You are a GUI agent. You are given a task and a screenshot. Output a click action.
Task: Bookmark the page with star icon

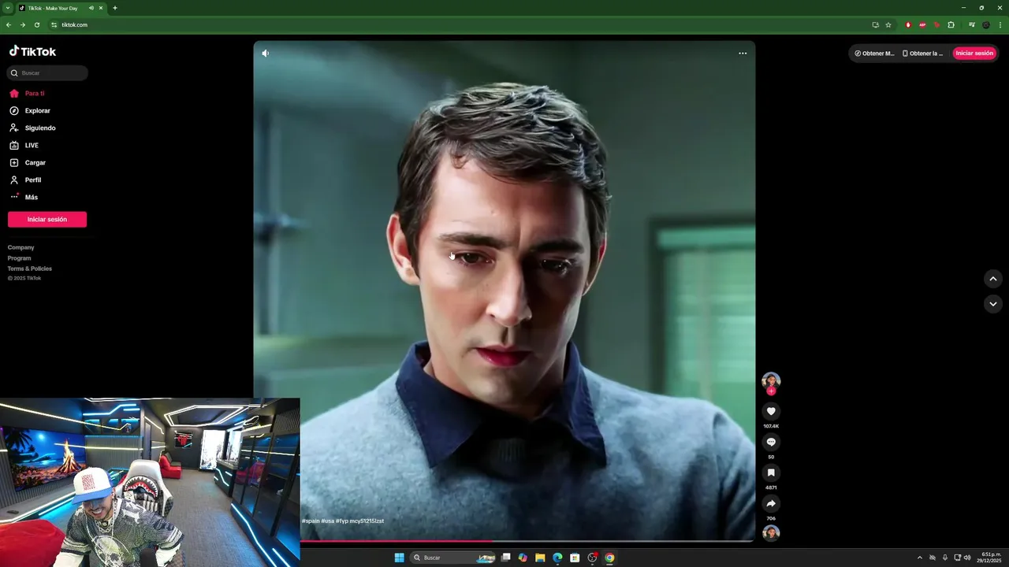[888, 25]
